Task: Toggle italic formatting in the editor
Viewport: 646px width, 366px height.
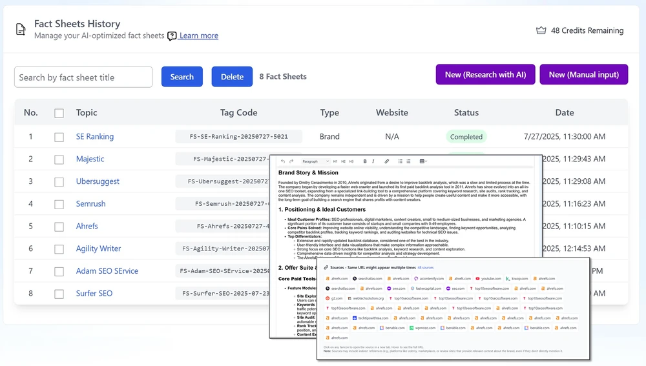Action: click(373, 161)
